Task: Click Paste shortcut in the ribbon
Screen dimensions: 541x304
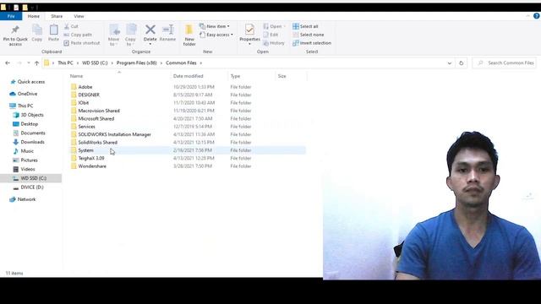Action: pos(82,43)
